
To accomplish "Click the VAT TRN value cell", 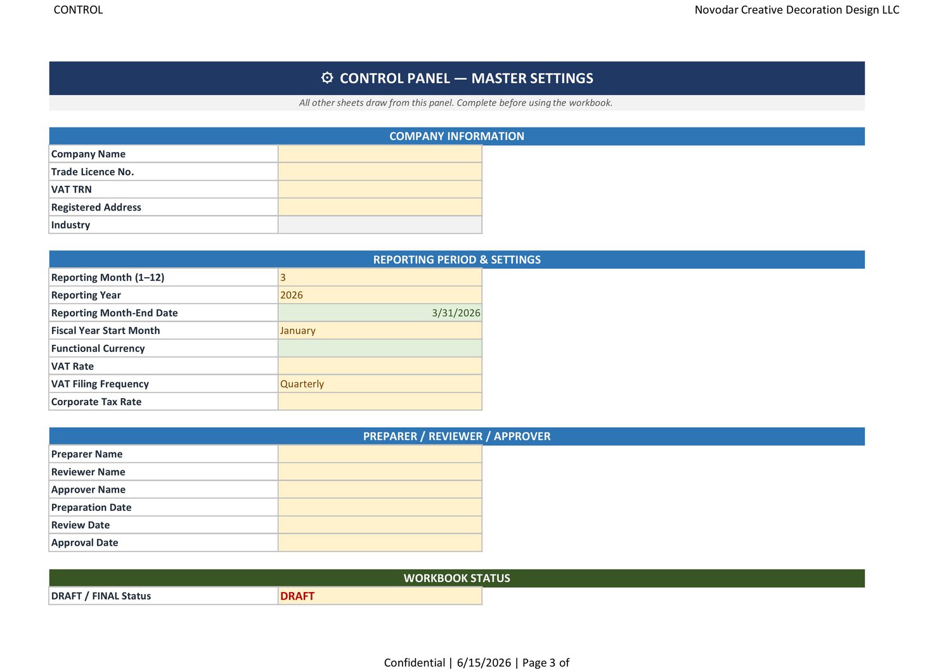I will coord(380,190).
